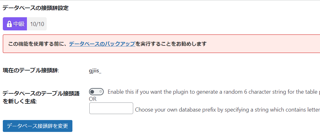Click the データベースの接頭辞設定 heading
320x136 pixels.
(35, 8)
